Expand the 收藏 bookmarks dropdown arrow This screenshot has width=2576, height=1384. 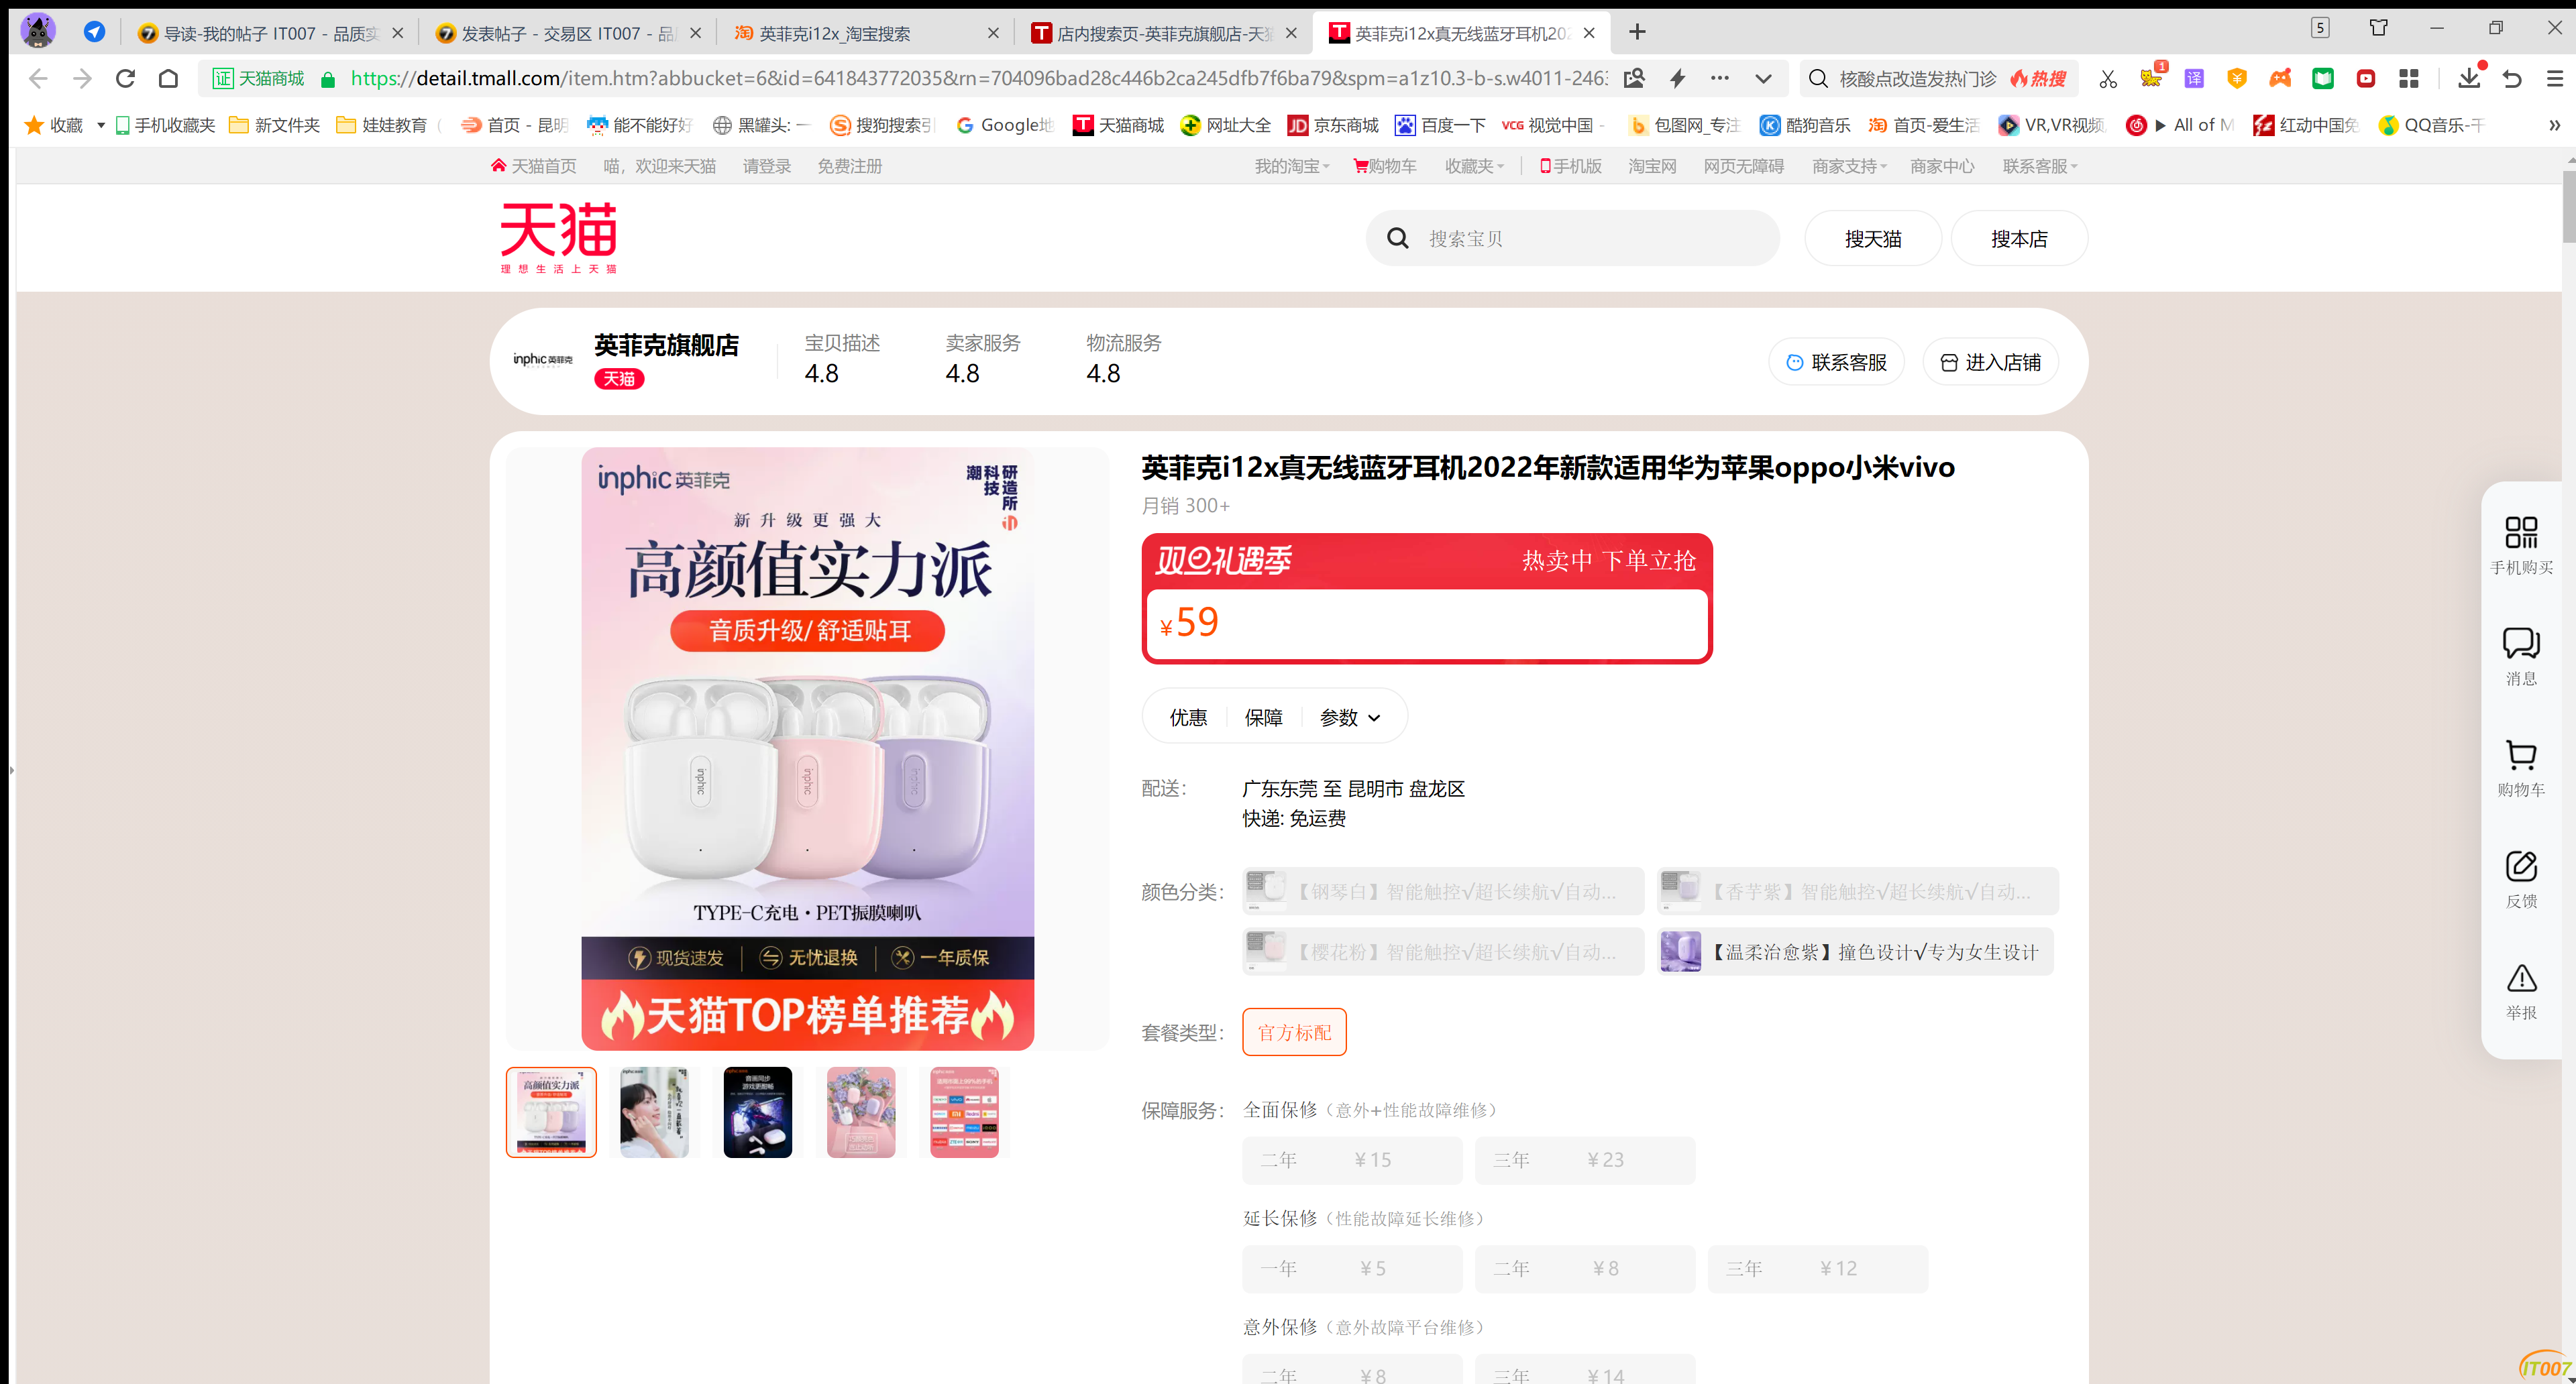(x=101, y=125)
